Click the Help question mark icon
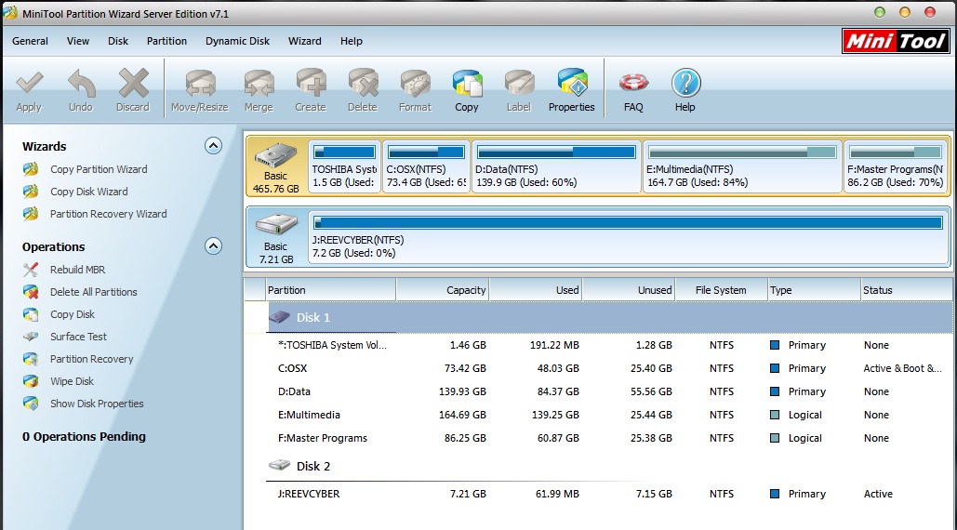 click(685, 84)
